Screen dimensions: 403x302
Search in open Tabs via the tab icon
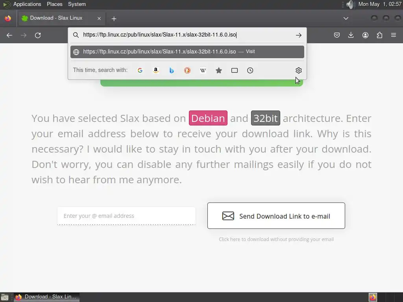coord(235,70)
